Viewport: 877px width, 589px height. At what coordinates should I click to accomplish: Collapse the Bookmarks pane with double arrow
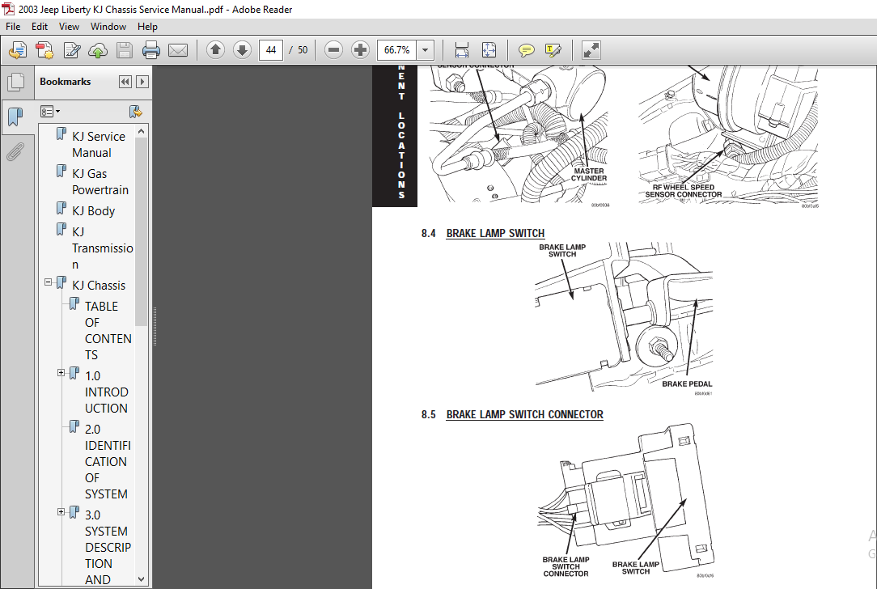[x=125, y=82]
